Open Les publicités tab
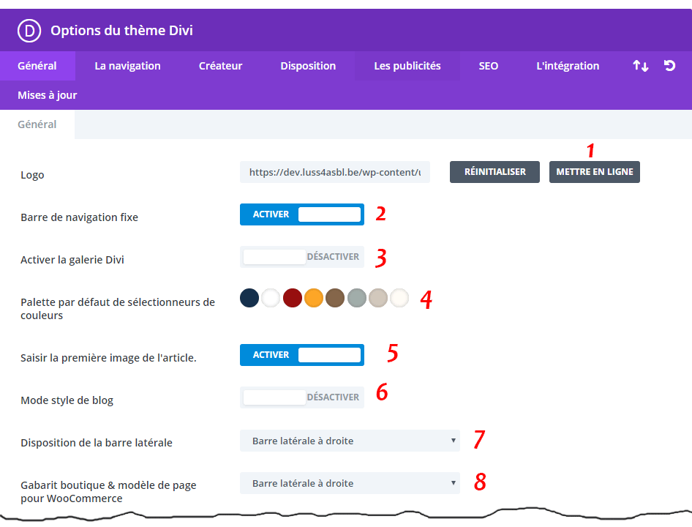 407,66
